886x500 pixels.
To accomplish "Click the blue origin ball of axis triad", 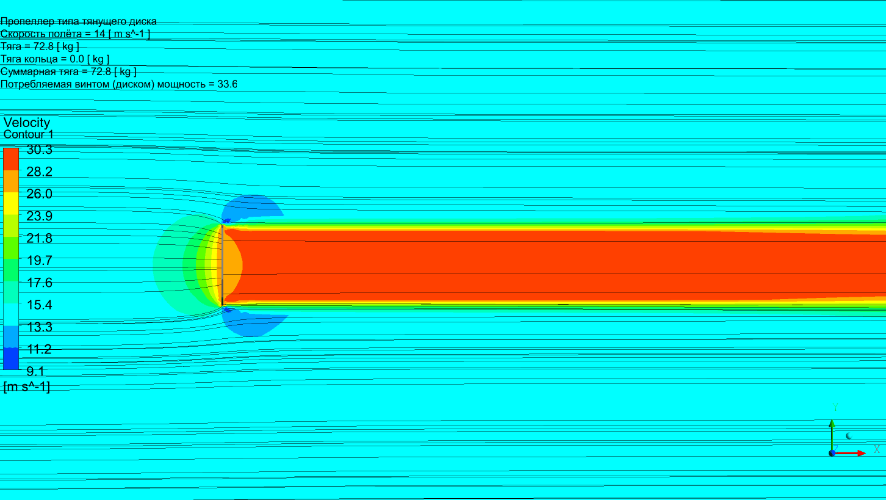I will tap(832, 453).
